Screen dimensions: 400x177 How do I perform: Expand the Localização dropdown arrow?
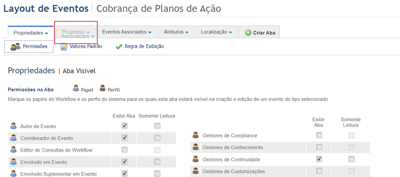tap(230, 32)
